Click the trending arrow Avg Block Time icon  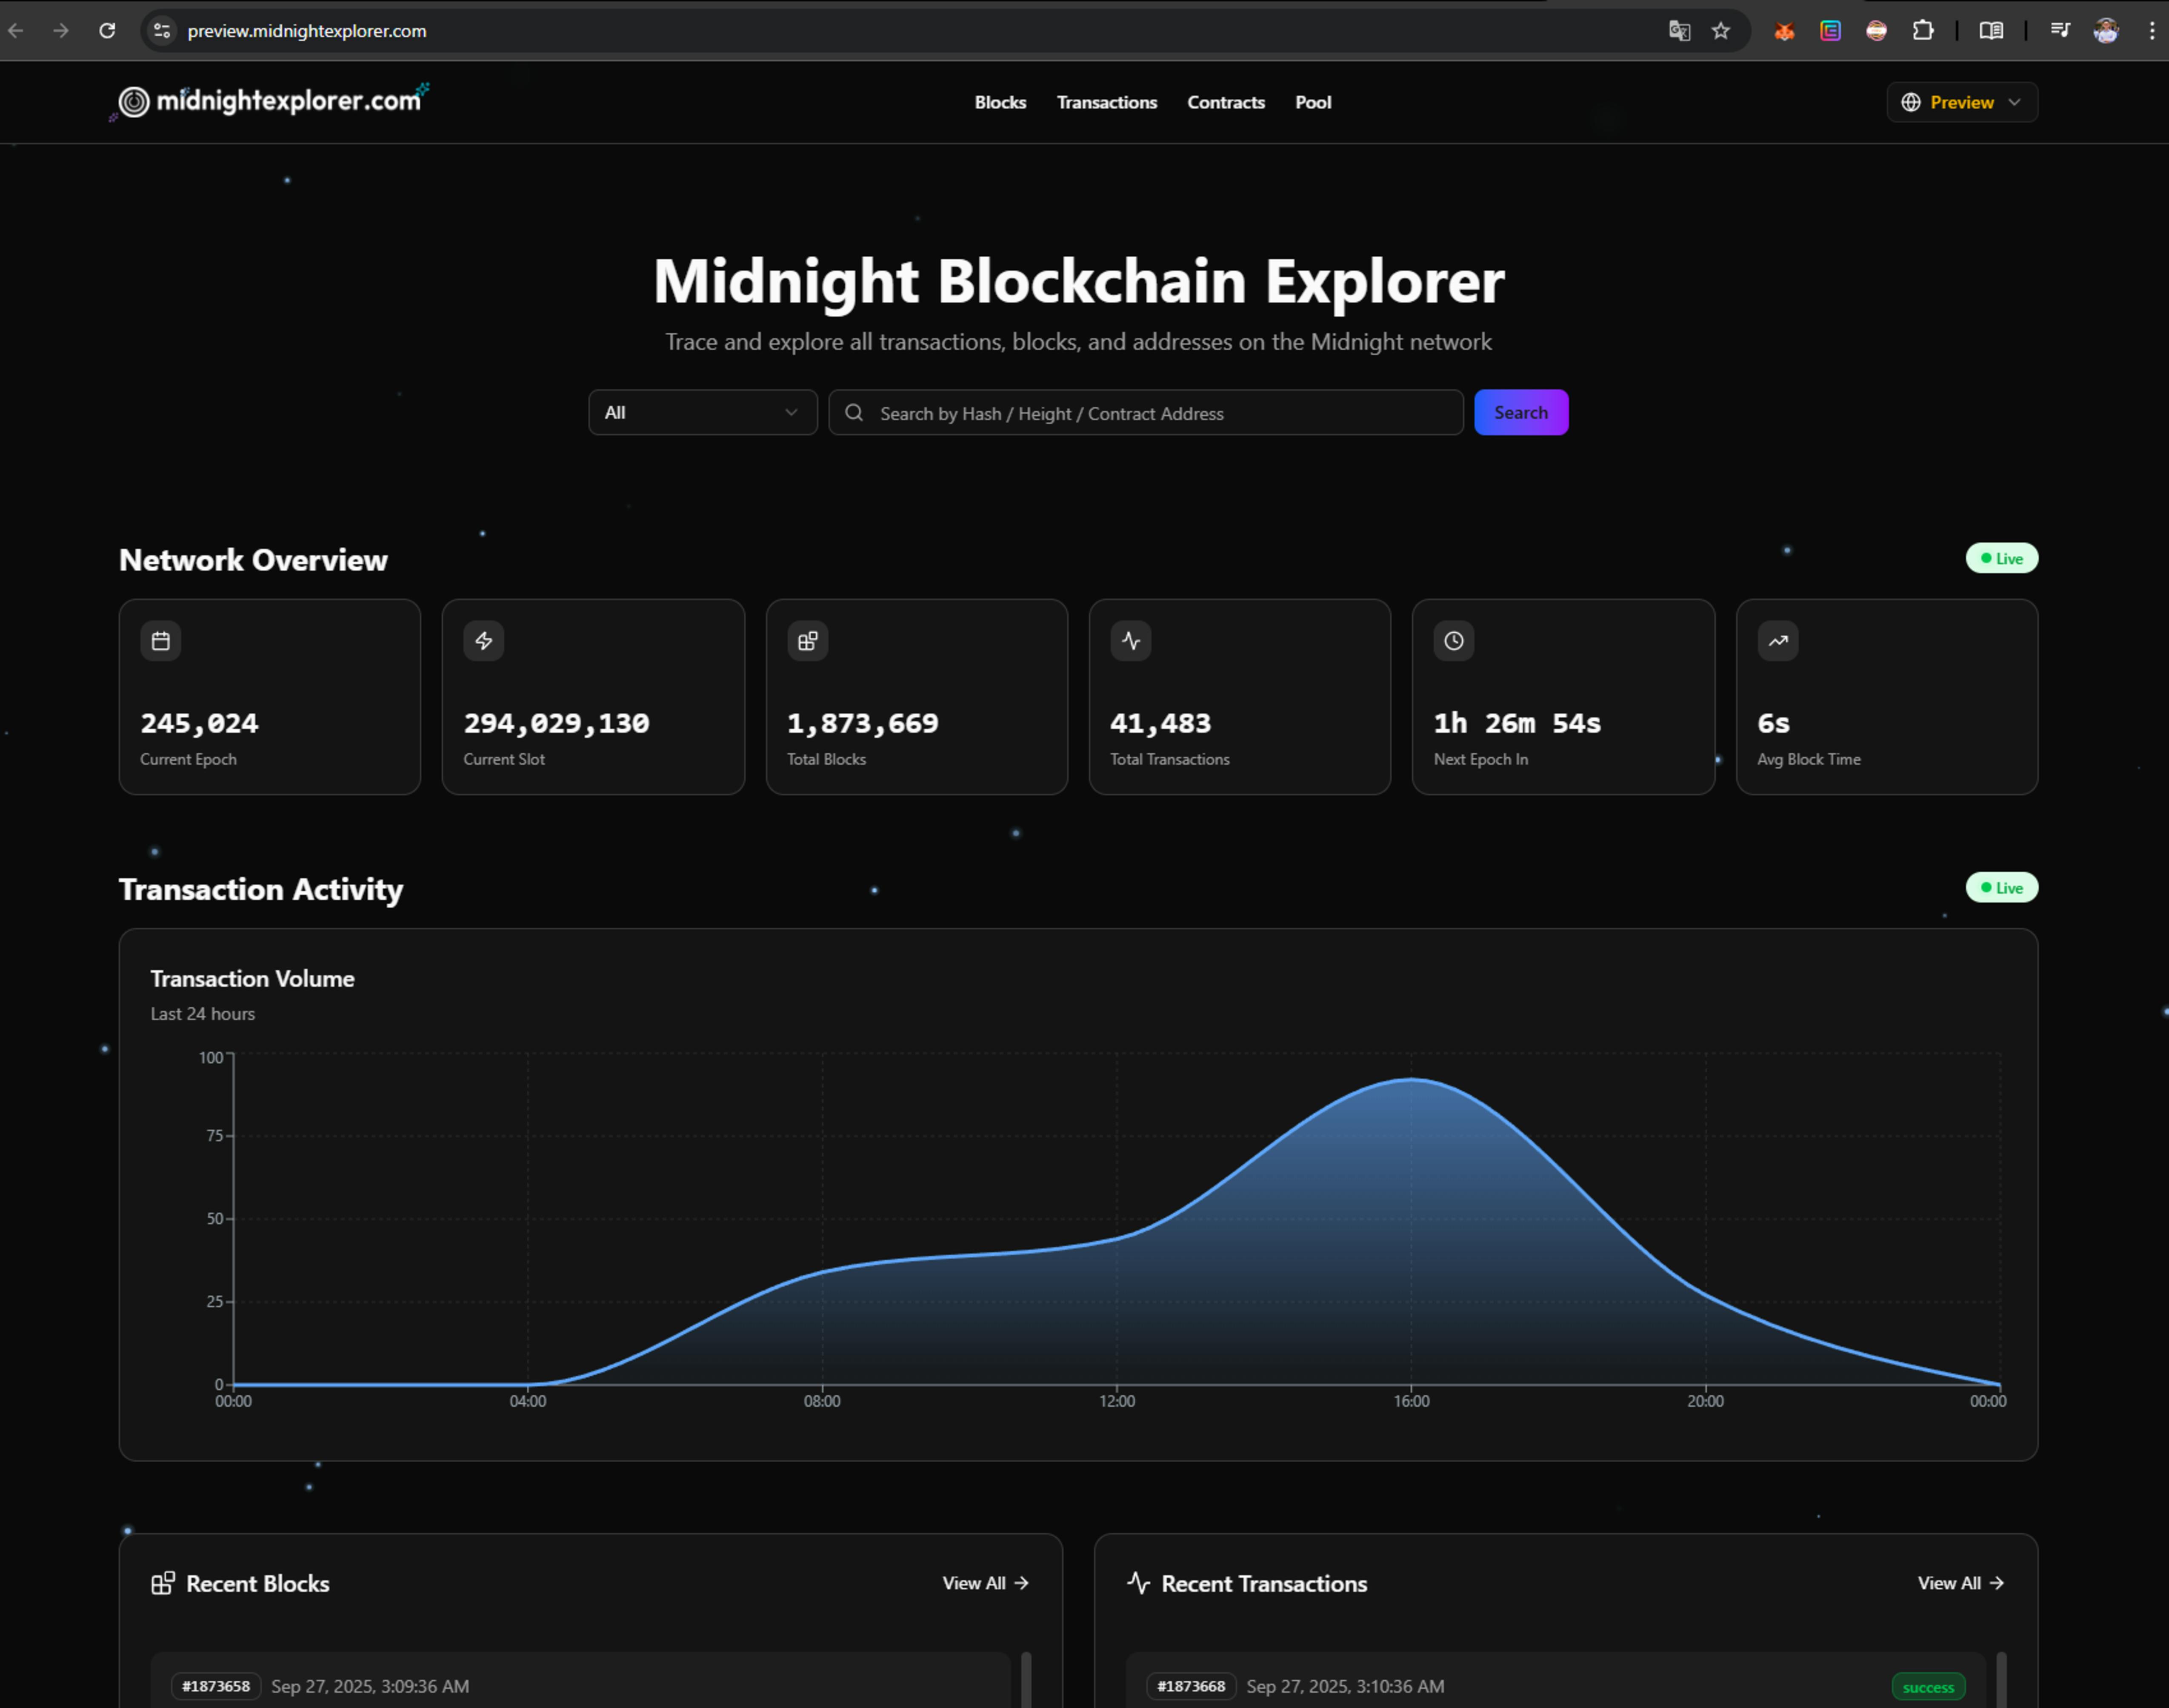point(1778,641)
